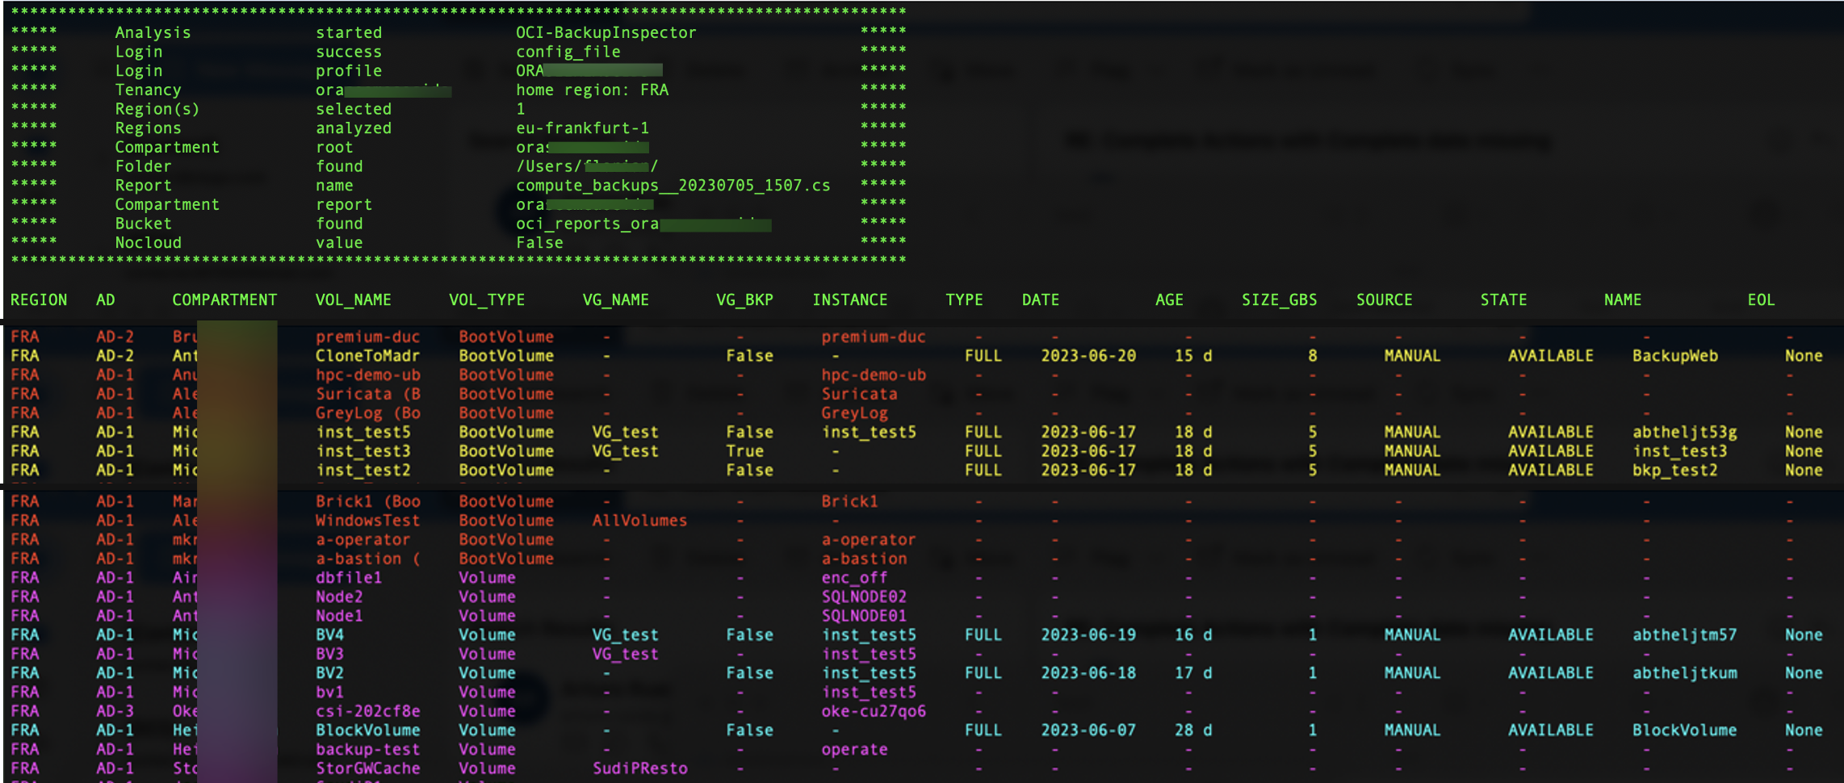Select backup name abtheljtm57
Screen dimensions: 1844x783
pos(1684,634)
